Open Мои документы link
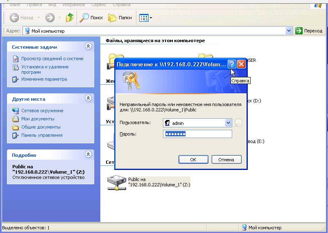Screen dimensions: 328x233 [x=38, y=119]
